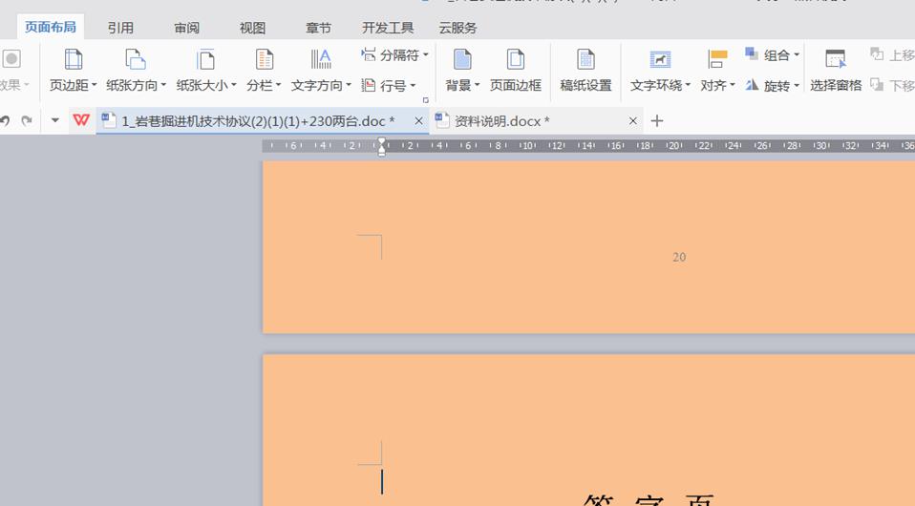Click the 分栏 columns icon
Image resolution: width=915 pixels, height=506 pixels.
point(265,59)
